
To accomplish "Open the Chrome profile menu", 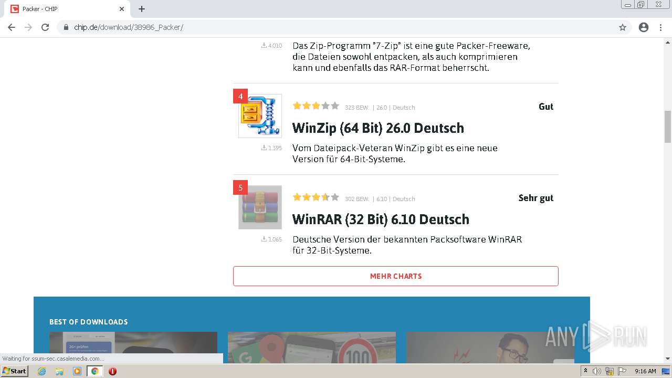I will (644, 27).
